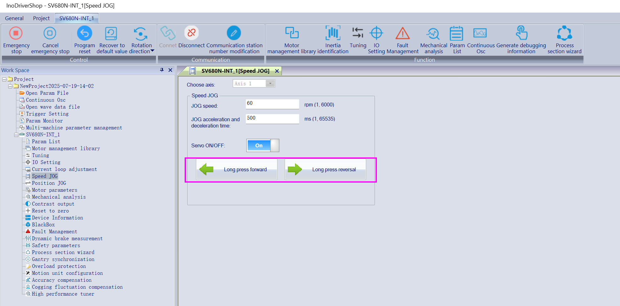Click Recover to default value icon
Screen dimensions: 620x306
coord(111,33)
